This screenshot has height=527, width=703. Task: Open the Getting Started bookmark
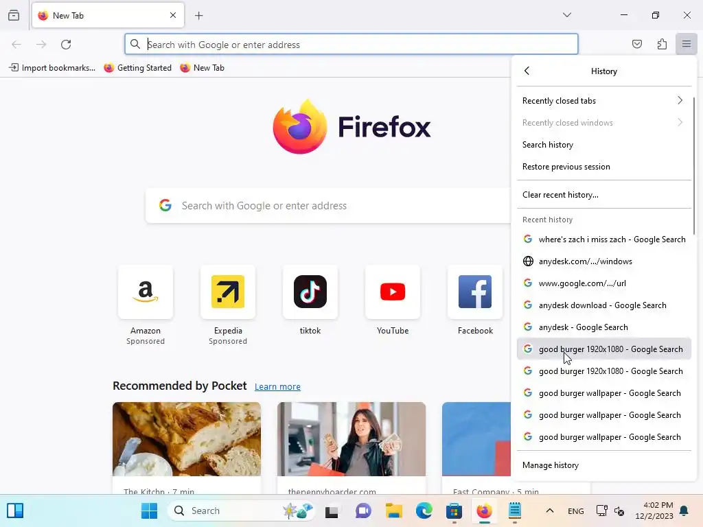click(137, 68)
